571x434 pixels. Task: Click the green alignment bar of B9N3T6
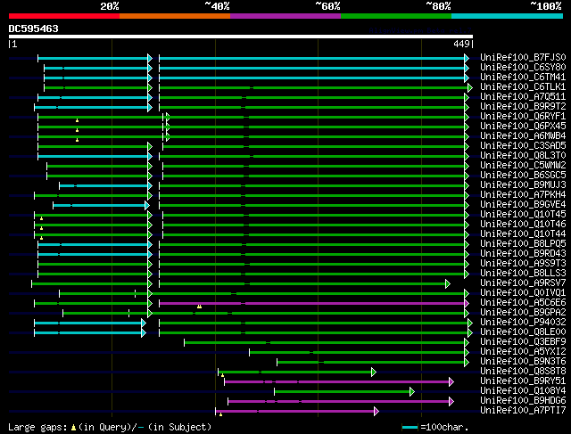click(373, 362)
